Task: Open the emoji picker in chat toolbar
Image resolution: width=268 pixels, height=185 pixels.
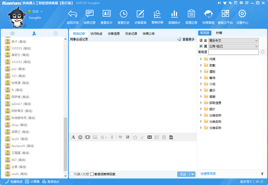Action: (x=80, y=137)
